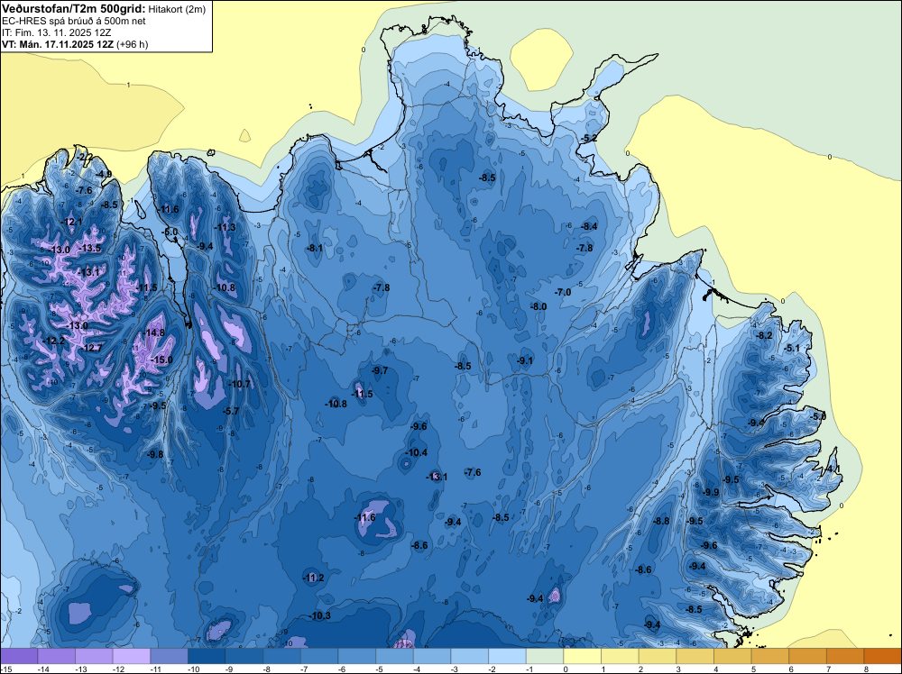Click the -12.1 temperature label
The width and height of the screenshot is (902, 674).
coord(72,222)
